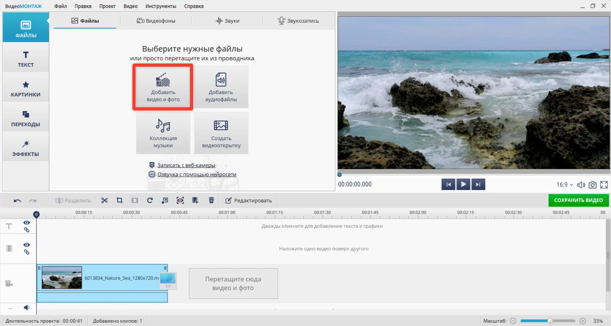
Task: Open the Инструменты menu
Action: pyautogui.click(x=161, y=6)
